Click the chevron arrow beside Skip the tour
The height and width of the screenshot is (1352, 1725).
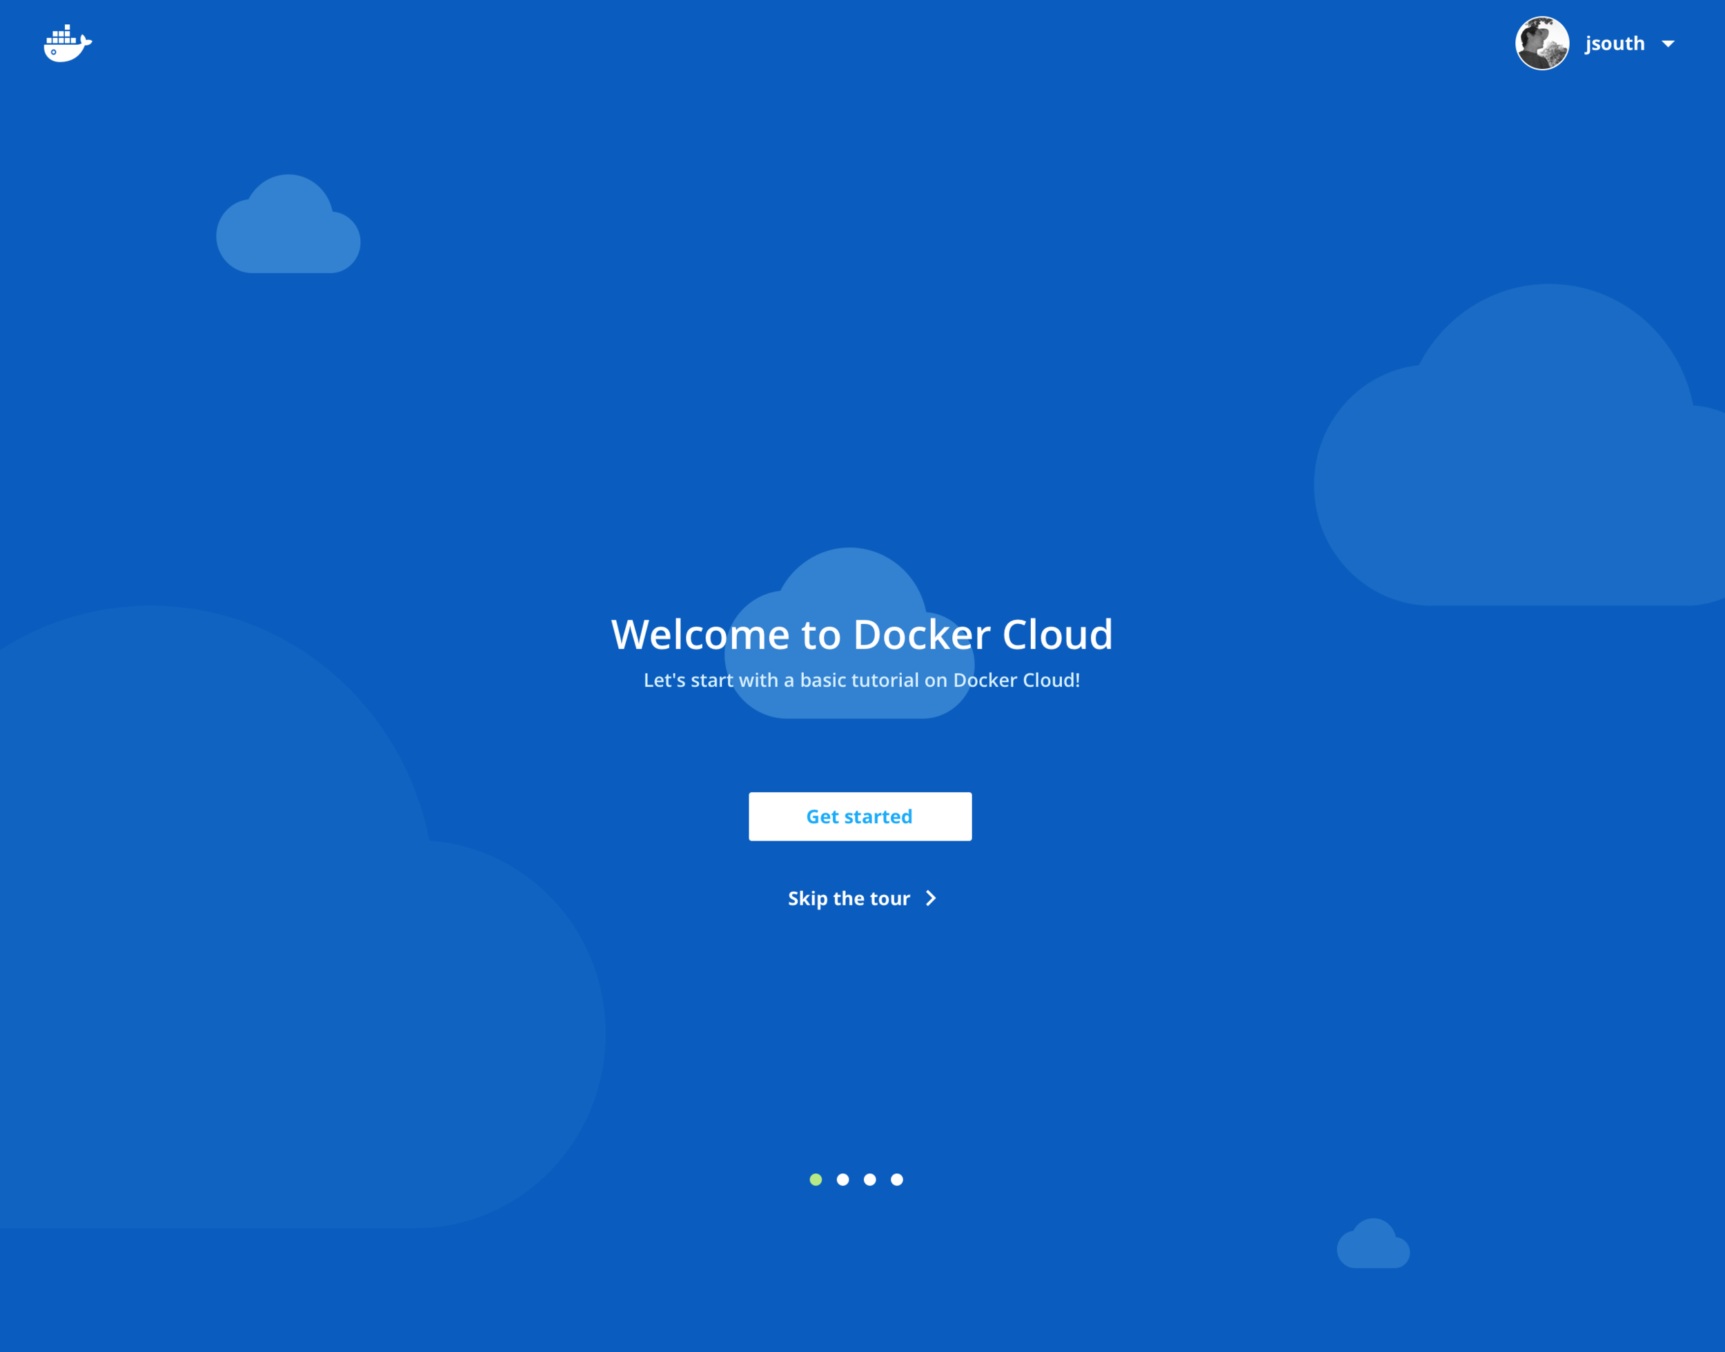coord(931,899)
